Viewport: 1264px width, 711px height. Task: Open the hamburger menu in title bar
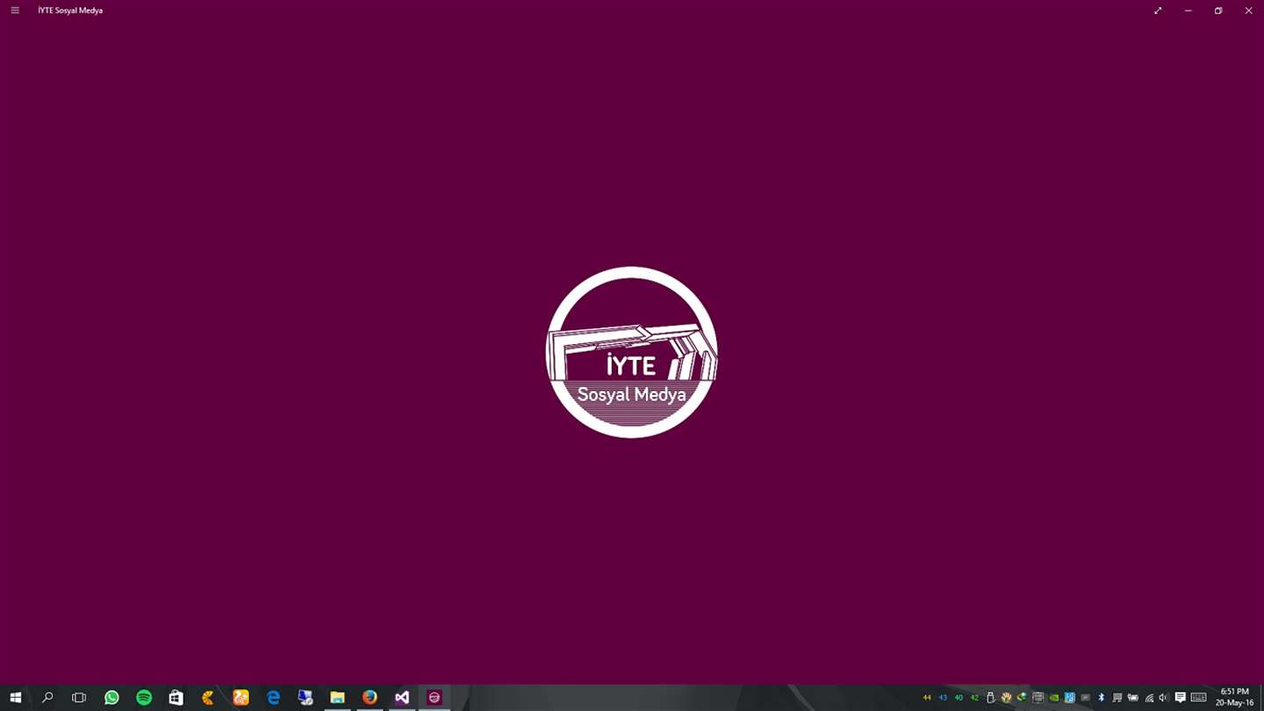(15, 11)
